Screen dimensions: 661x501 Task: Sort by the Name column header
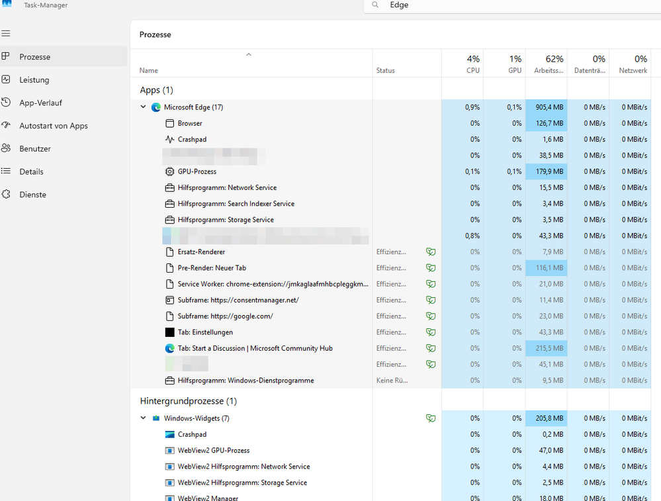coord(251,64)
